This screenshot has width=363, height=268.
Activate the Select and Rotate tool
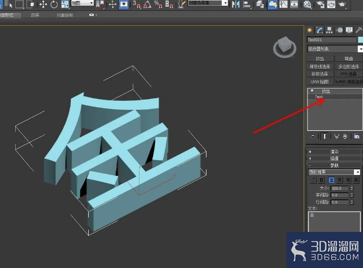point(54,5)
